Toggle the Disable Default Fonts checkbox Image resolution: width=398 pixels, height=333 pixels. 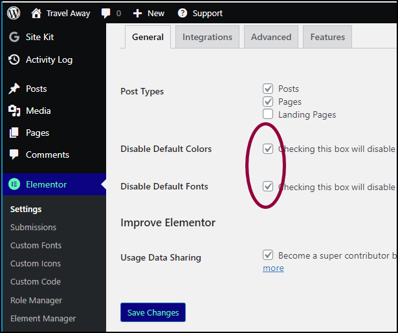click(x=268, y=186)
